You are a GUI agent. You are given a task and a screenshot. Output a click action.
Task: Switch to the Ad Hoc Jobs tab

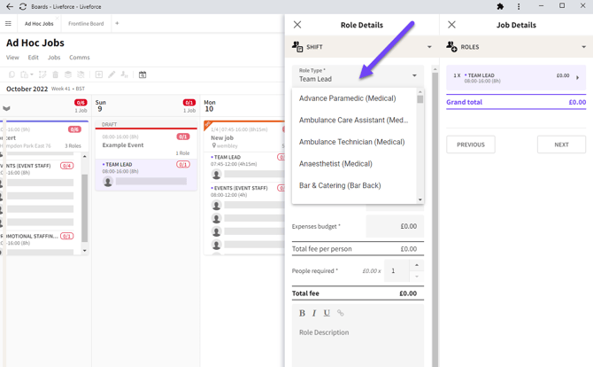39,23
